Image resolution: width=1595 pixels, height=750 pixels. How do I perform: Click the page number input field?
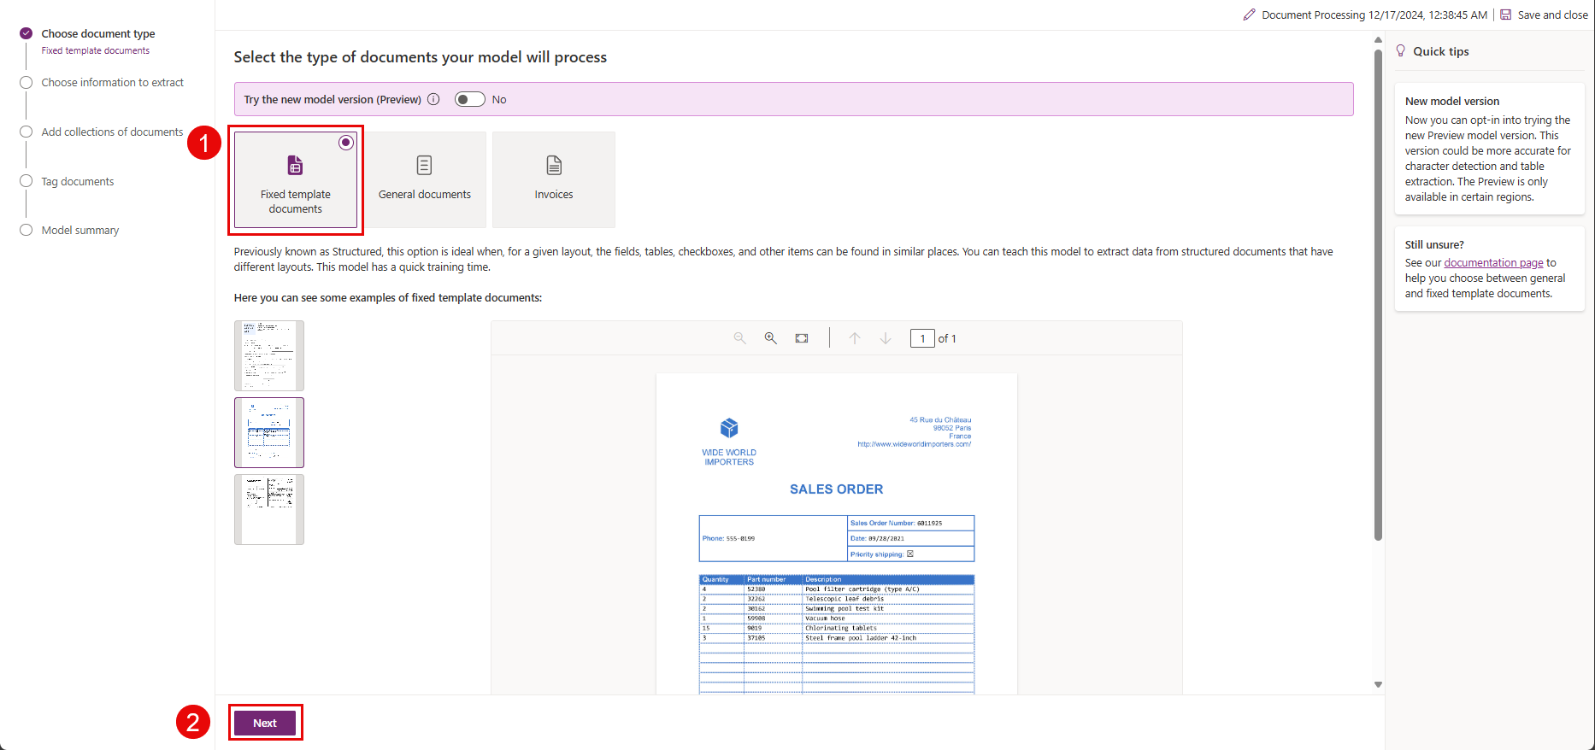coord(922,338)
